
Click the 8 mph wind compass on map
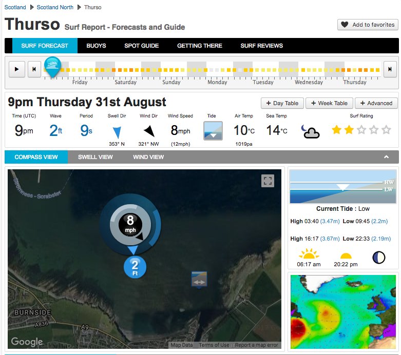130,224
